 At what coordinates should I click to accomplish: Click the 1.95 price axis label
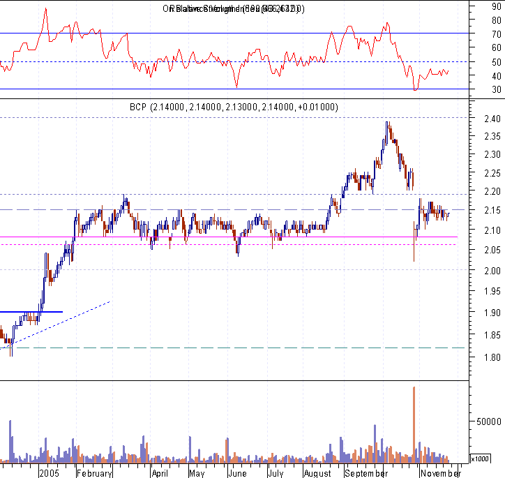point(492,292)
